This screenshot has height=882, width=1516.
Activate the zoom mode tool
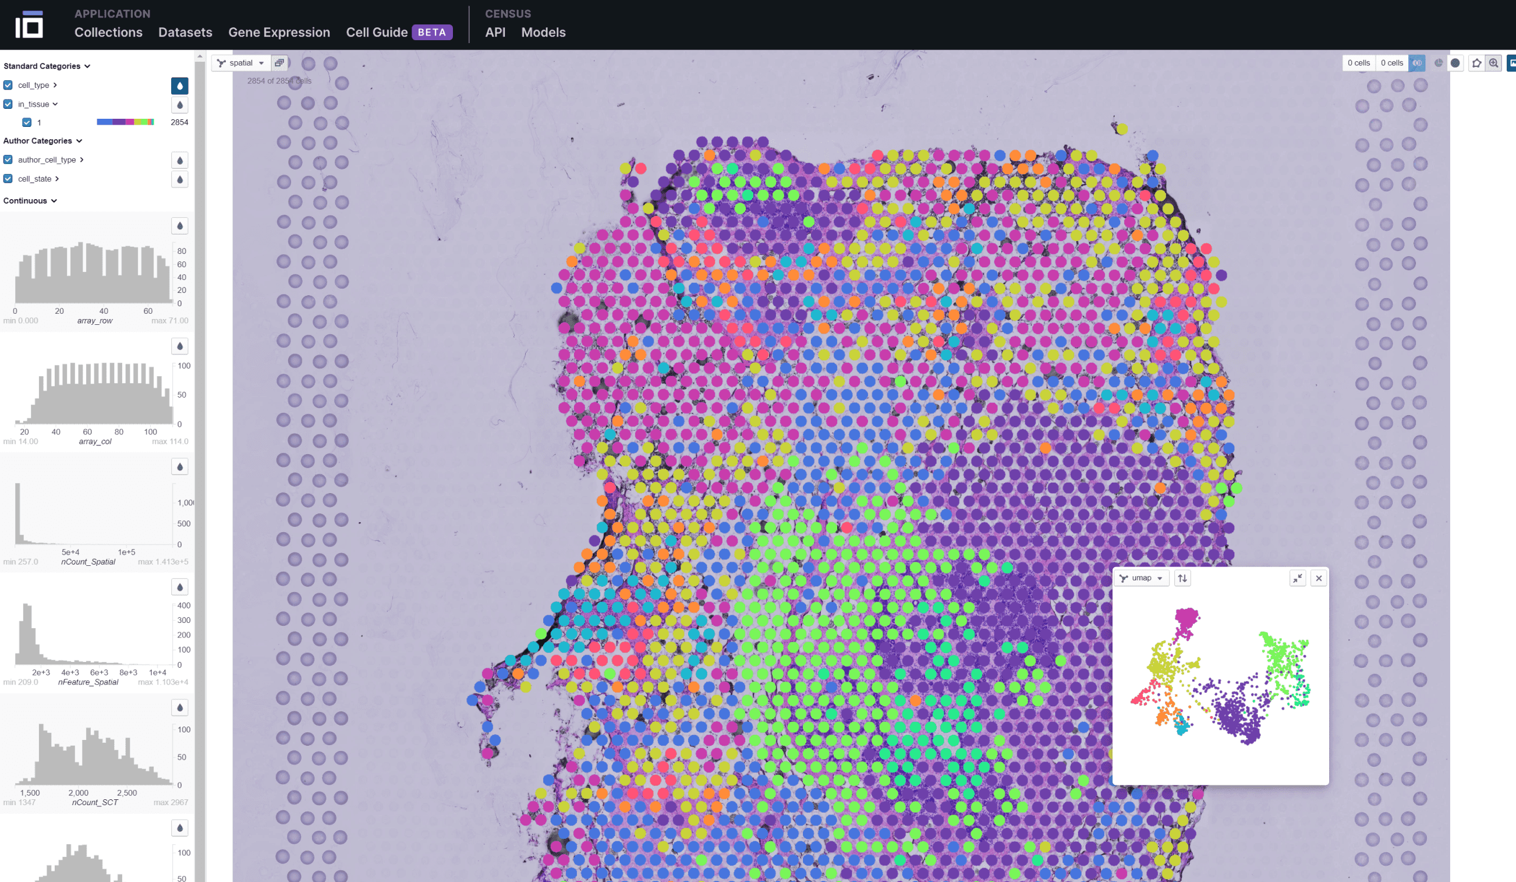(1494, 62)
